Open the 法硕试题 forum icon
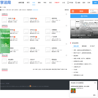Viewport: 98px width, 98px height. [x=26, y=50]
